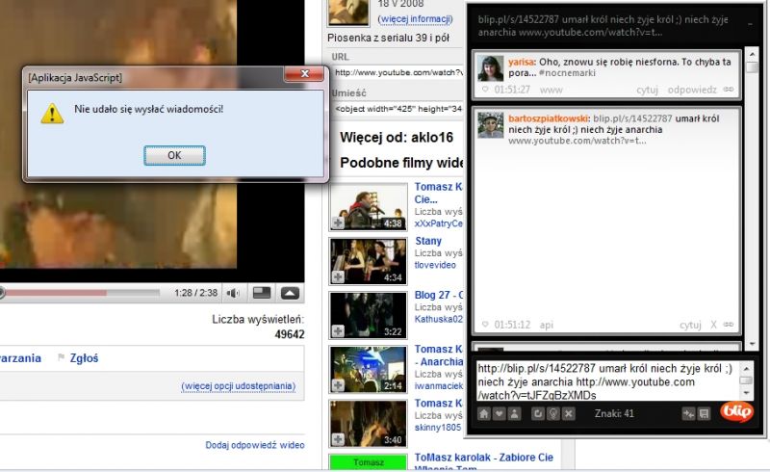Mute the YouTube player with the speaker icon
Image resolution: width=770 pixels, height=472 pixels.
point(233,293)
